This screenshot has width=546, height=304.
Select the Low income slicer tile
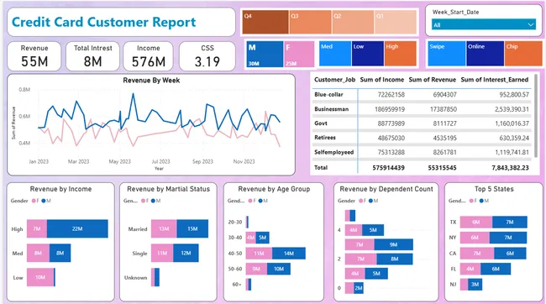coord(368,53)
